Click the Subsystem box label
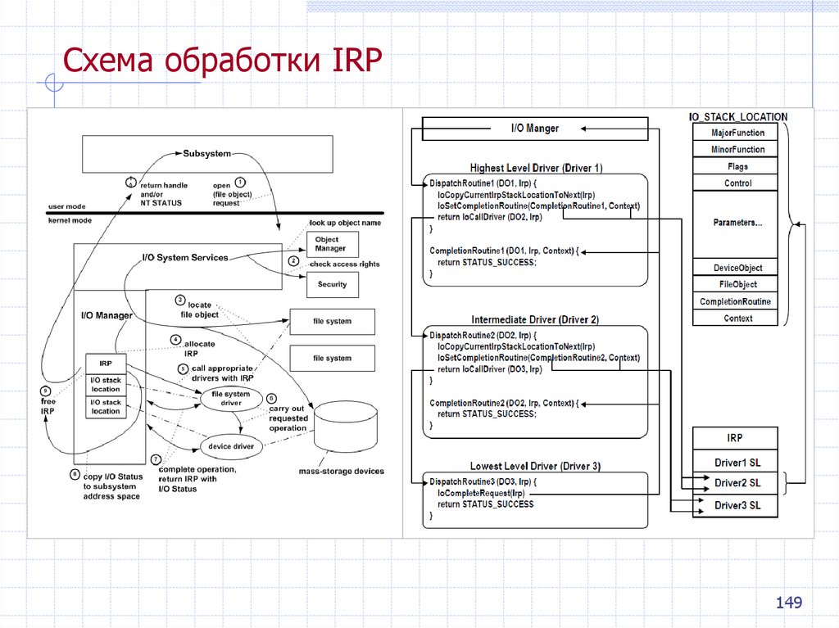The image size is (839, 628). coord(207,154)
